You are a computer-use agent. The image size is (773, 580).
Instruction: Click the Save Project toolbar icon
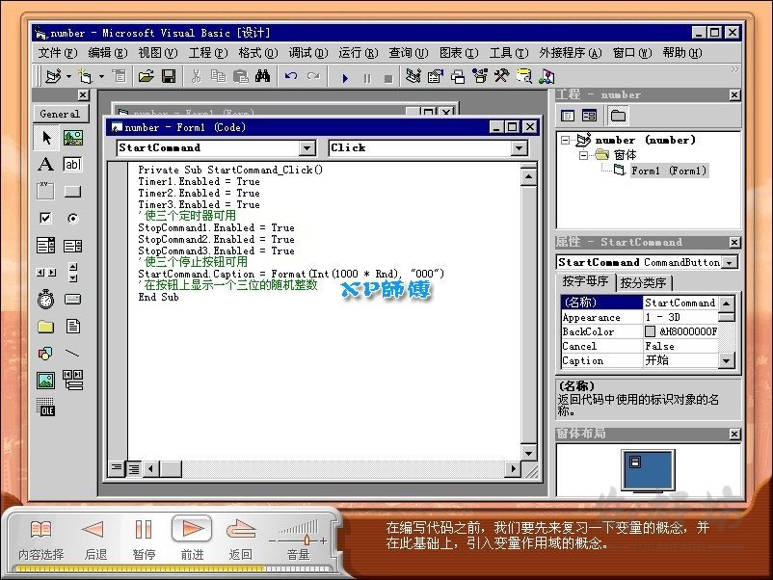[169, 76]
